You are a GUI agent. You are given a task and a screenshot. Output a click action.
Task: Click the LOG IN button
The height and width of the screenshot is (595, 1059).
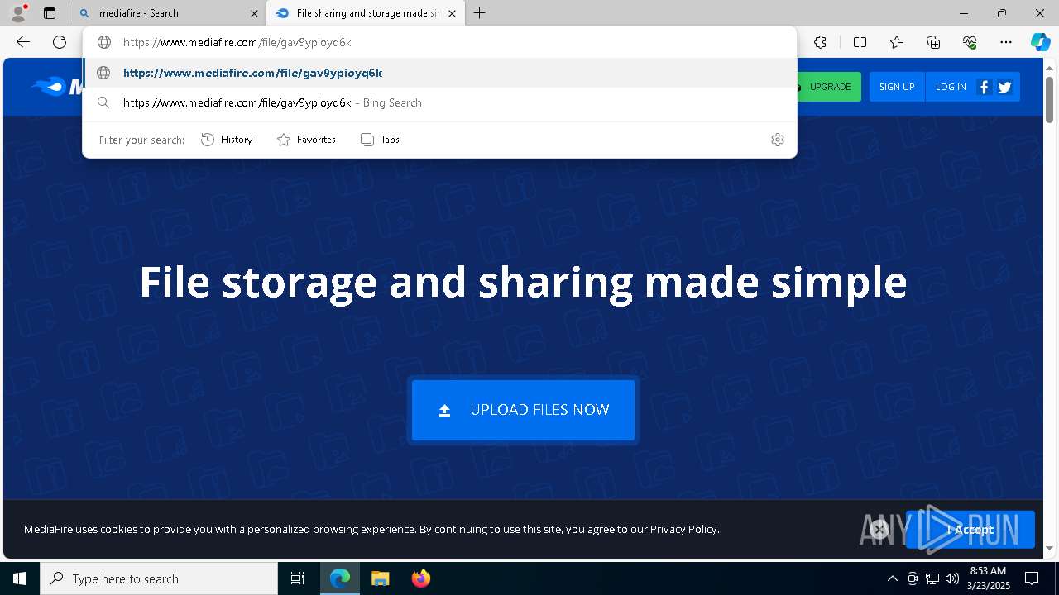[x=951, y=87]
